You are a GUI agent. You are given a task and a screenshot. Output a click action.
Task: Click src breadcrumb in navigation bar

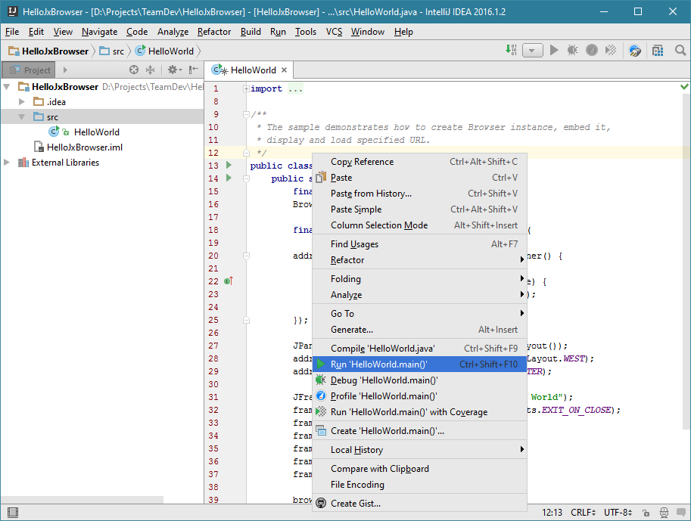[112, 51]
